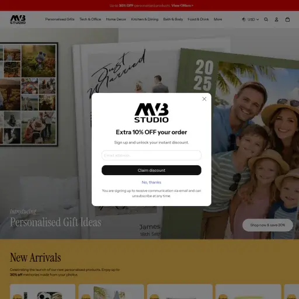Click the MB Studio logo in the header
The height and width of the screenshot is (299, 299).
click(18, 19)
